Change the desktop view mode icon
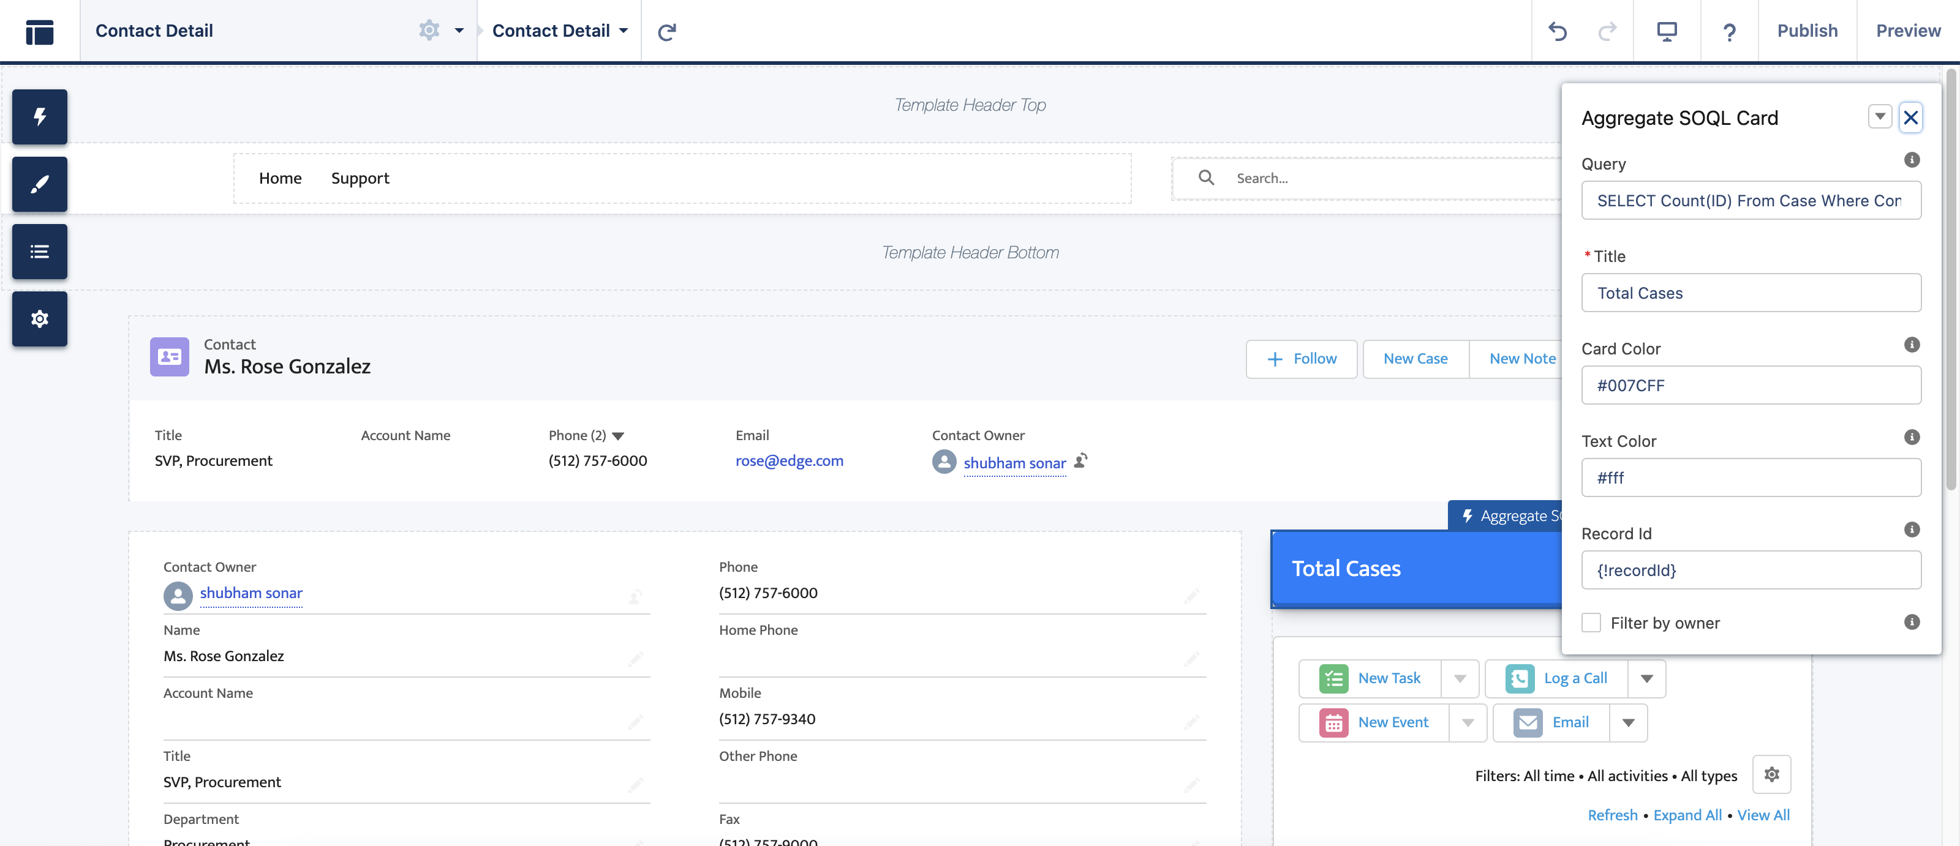This screenshot has width=1960, height=846. (x=1666, y=31)
